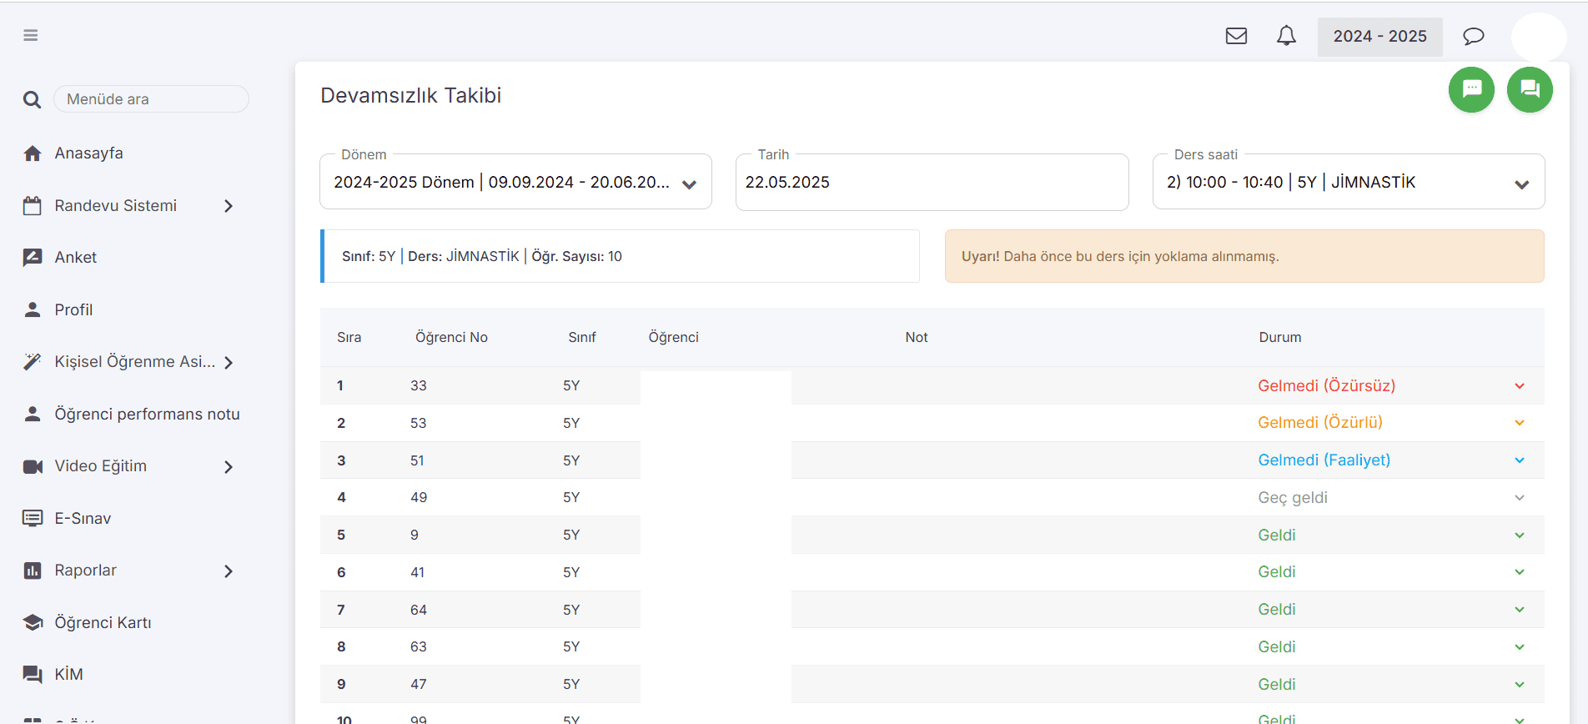Click the search magnifier icon
This screenshot has height=724, width=1588.
(x=32, y=100)
